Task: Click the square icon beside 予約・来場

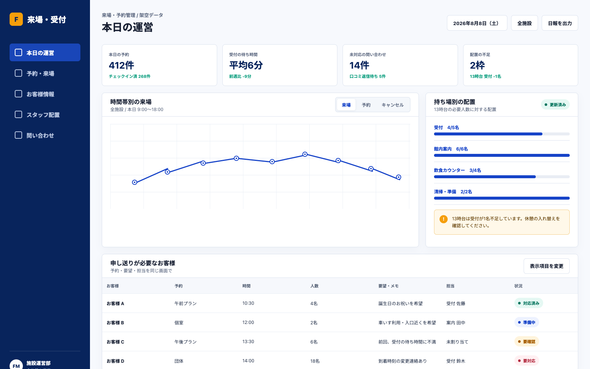Action: point(18,73)
